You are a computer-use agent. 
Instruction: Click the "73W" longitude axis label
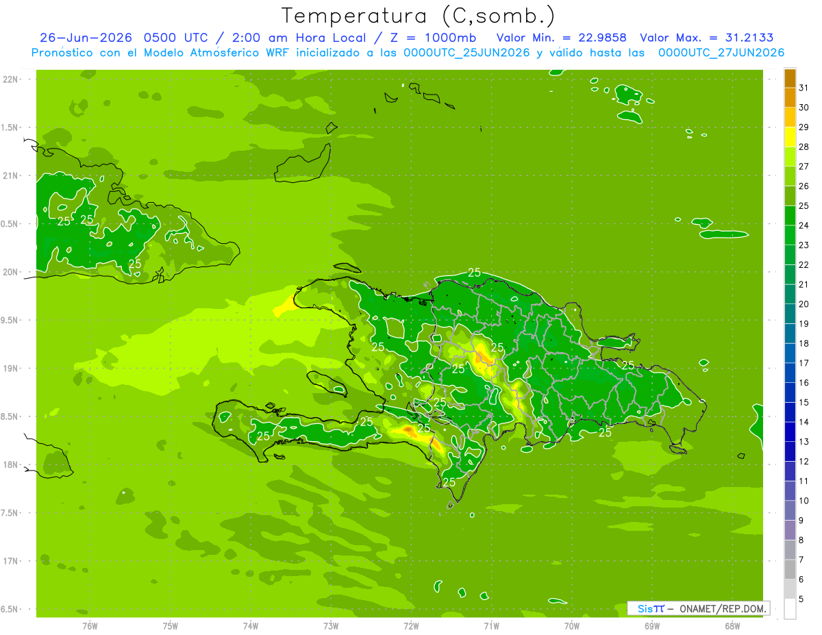pyautogui.click(x=331, y=625)
